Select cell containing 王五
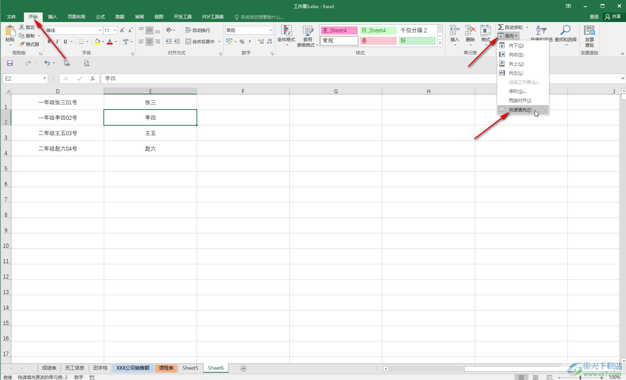This screenshot has height=380, width=626. (150, 133)
